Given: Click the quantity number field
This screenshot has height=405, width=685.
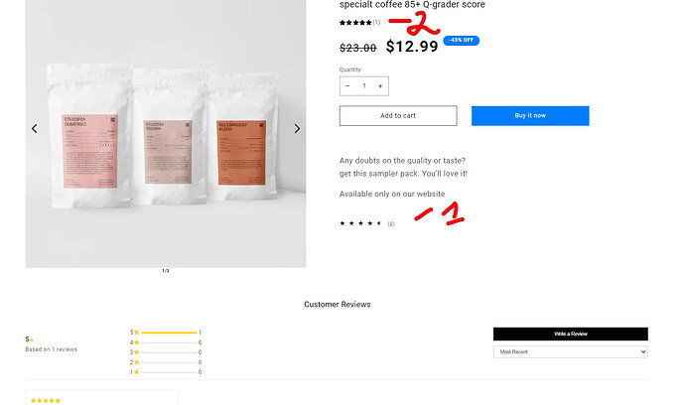Looking at the screenshot, I should coord(364,86).
